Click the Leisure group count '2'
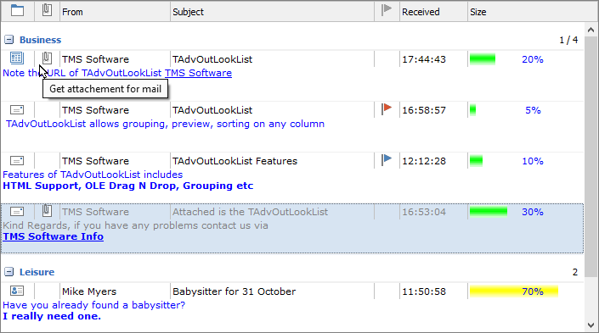Image resolution: width=599 pixels, height=333 pixels. pos(575,272)
